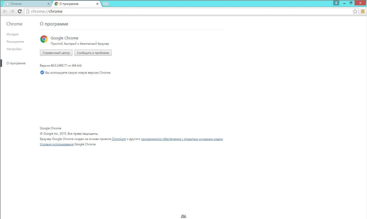
Task: Click the 'Сообщить о проблеме' button
Action: tap(93, 53)
